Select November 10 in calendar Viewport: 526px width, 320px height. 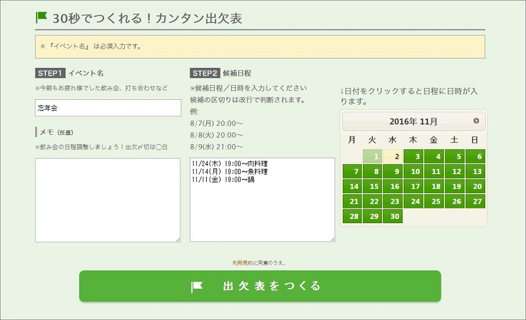click(414, 172)
